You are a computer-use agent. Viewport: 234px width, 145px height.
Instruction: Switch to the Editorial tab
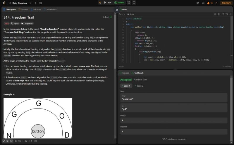[23, 9]
